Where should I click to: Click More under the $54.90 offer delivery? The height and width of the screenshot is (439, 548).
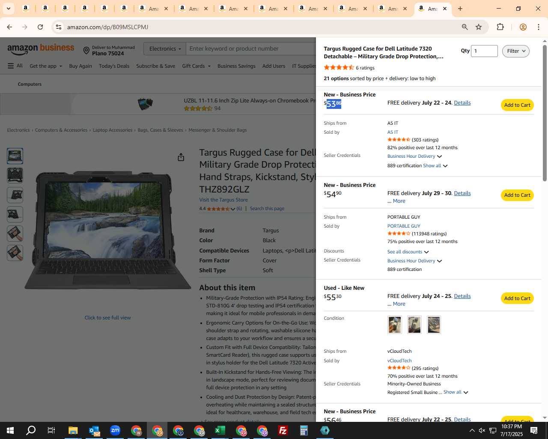coord(399,201)
